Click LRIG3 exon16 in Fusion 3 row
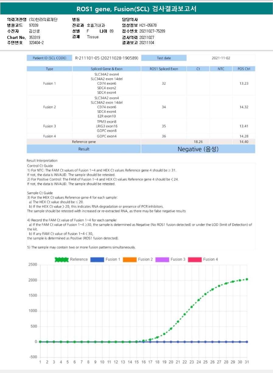 pyautogui.click(x=107, y=126)
